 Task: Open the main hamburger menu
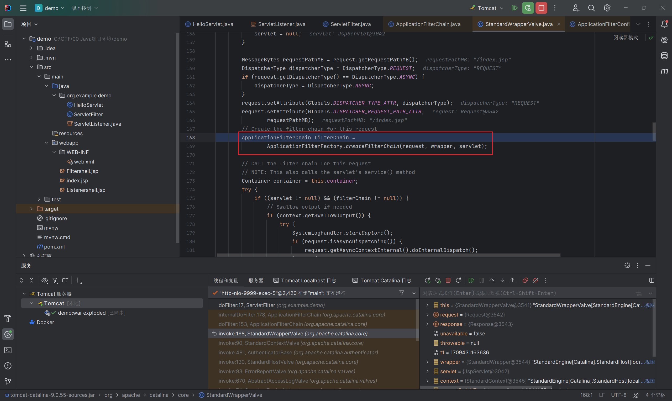(x=23, y=8)
